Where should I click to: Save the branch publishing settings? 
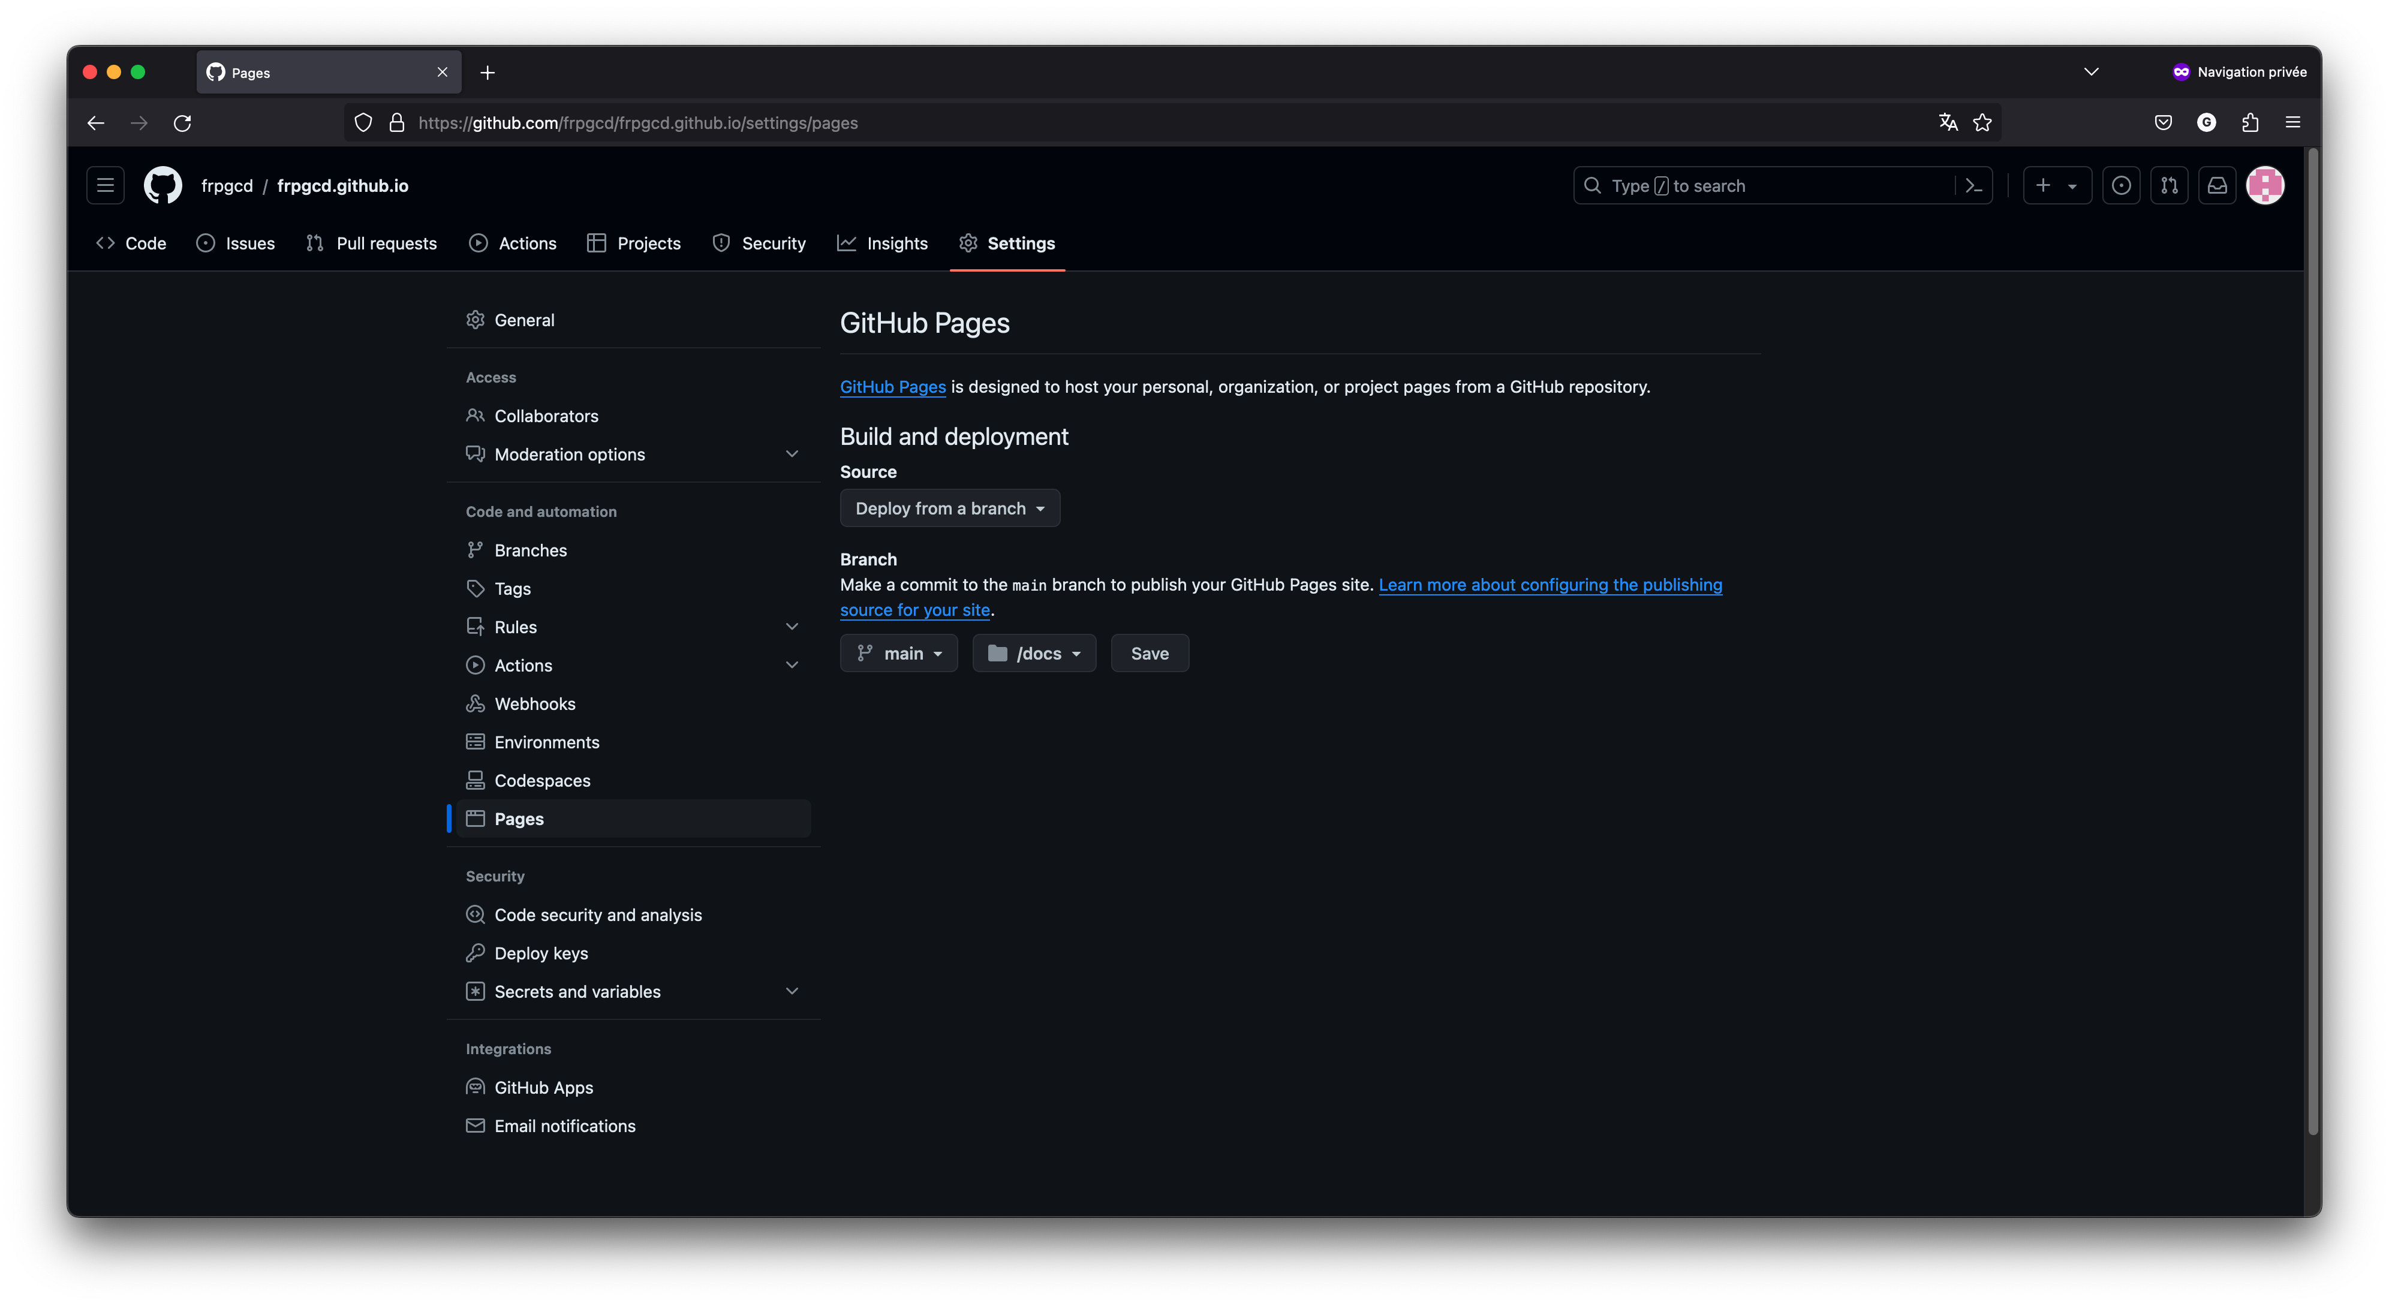point(1150,654)
